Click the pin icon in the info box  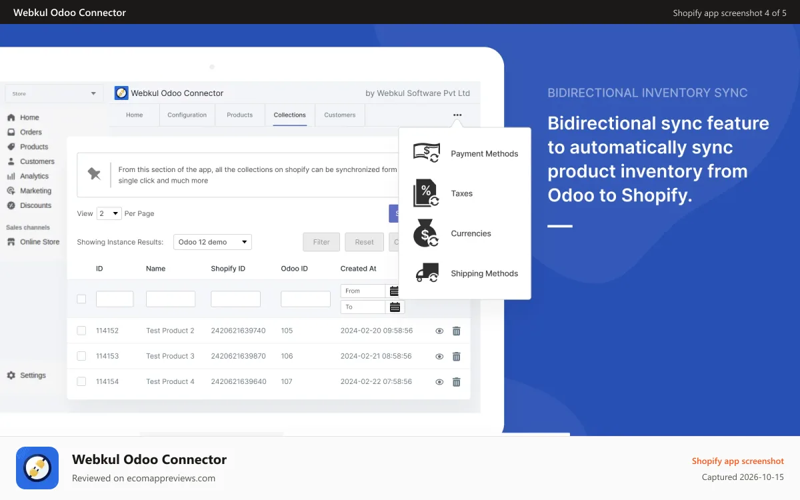[x=95, y=174]
